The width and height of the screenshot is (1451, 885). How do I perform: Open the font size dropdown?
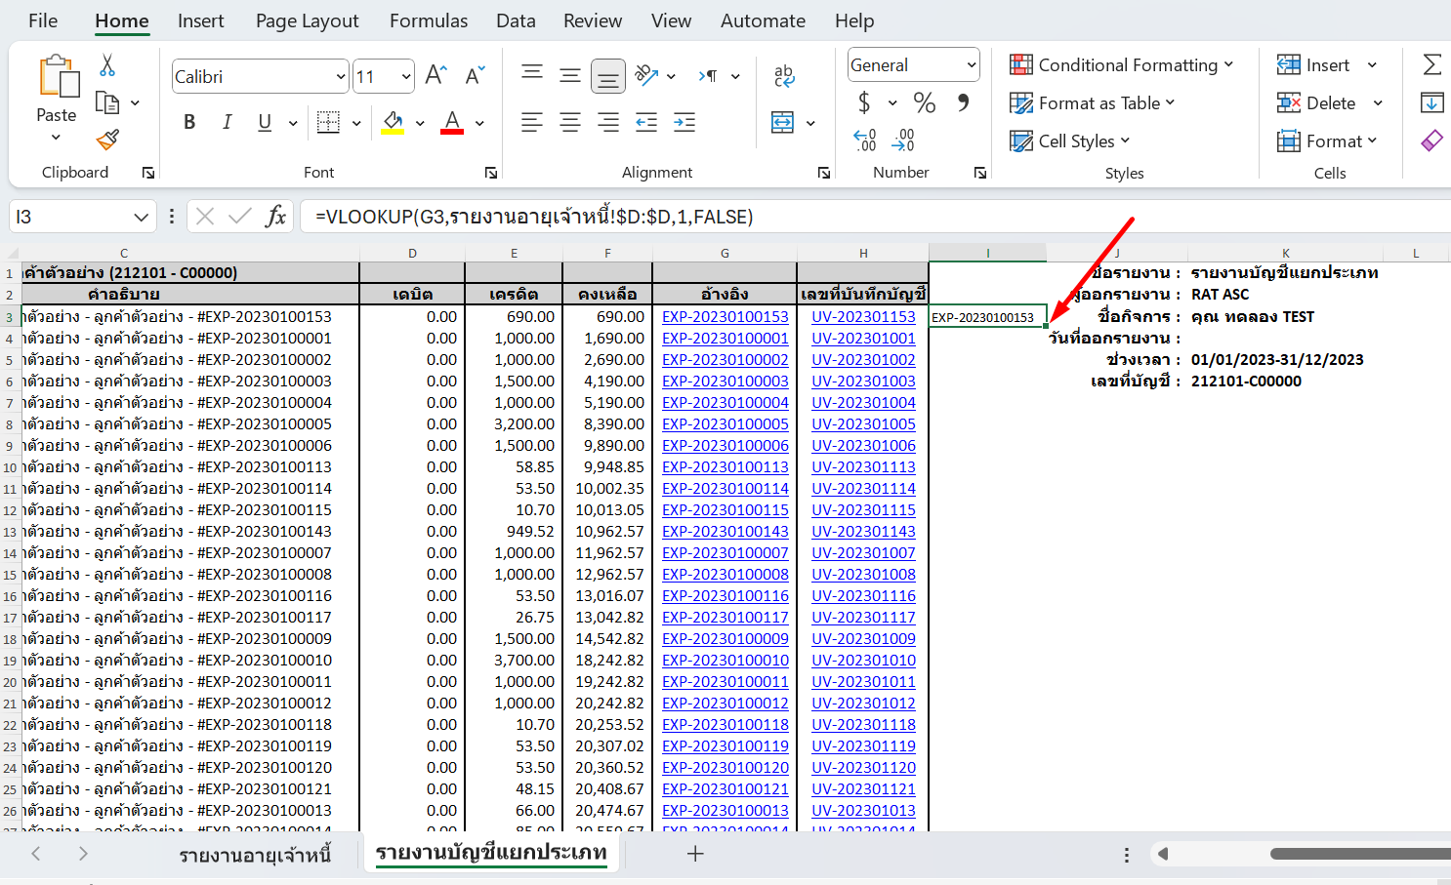pos(406,76)
